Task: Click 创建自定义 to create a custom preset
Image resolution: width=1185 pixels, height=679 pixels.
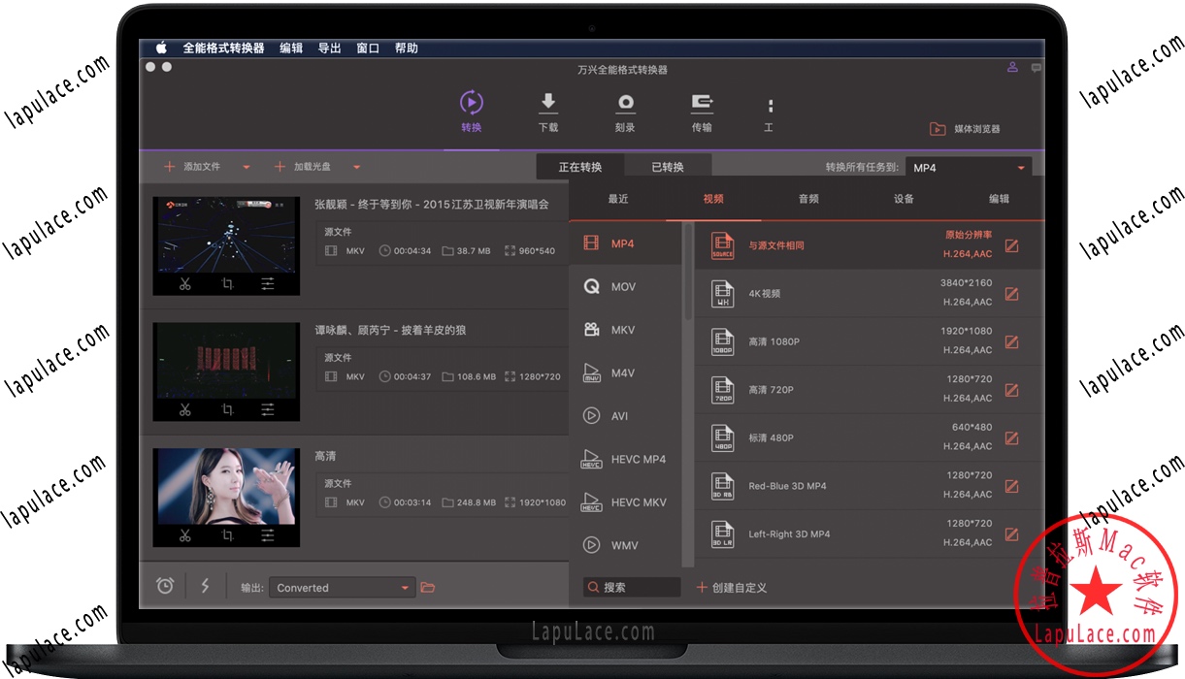Action: [x=734, y=587]
